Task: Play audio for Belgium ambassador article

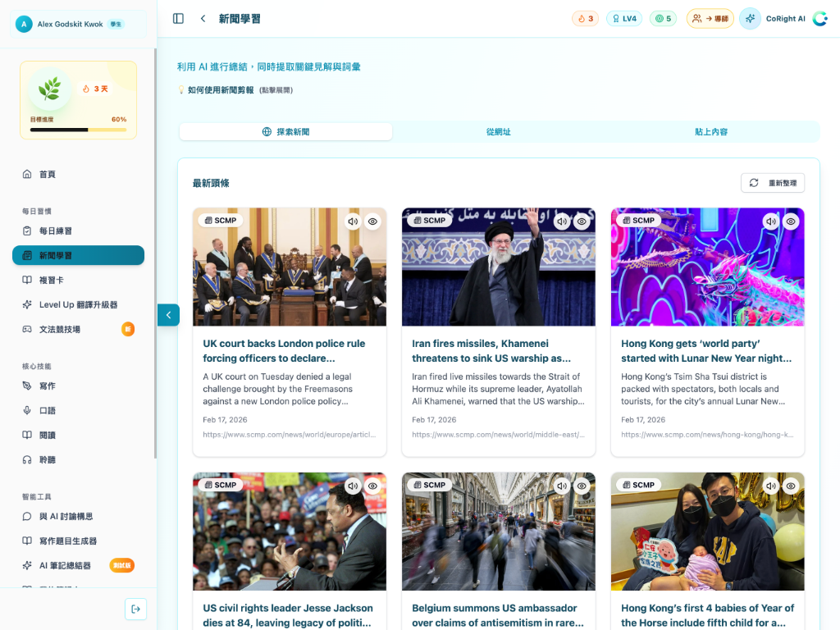Action: [x=561, y=486]
